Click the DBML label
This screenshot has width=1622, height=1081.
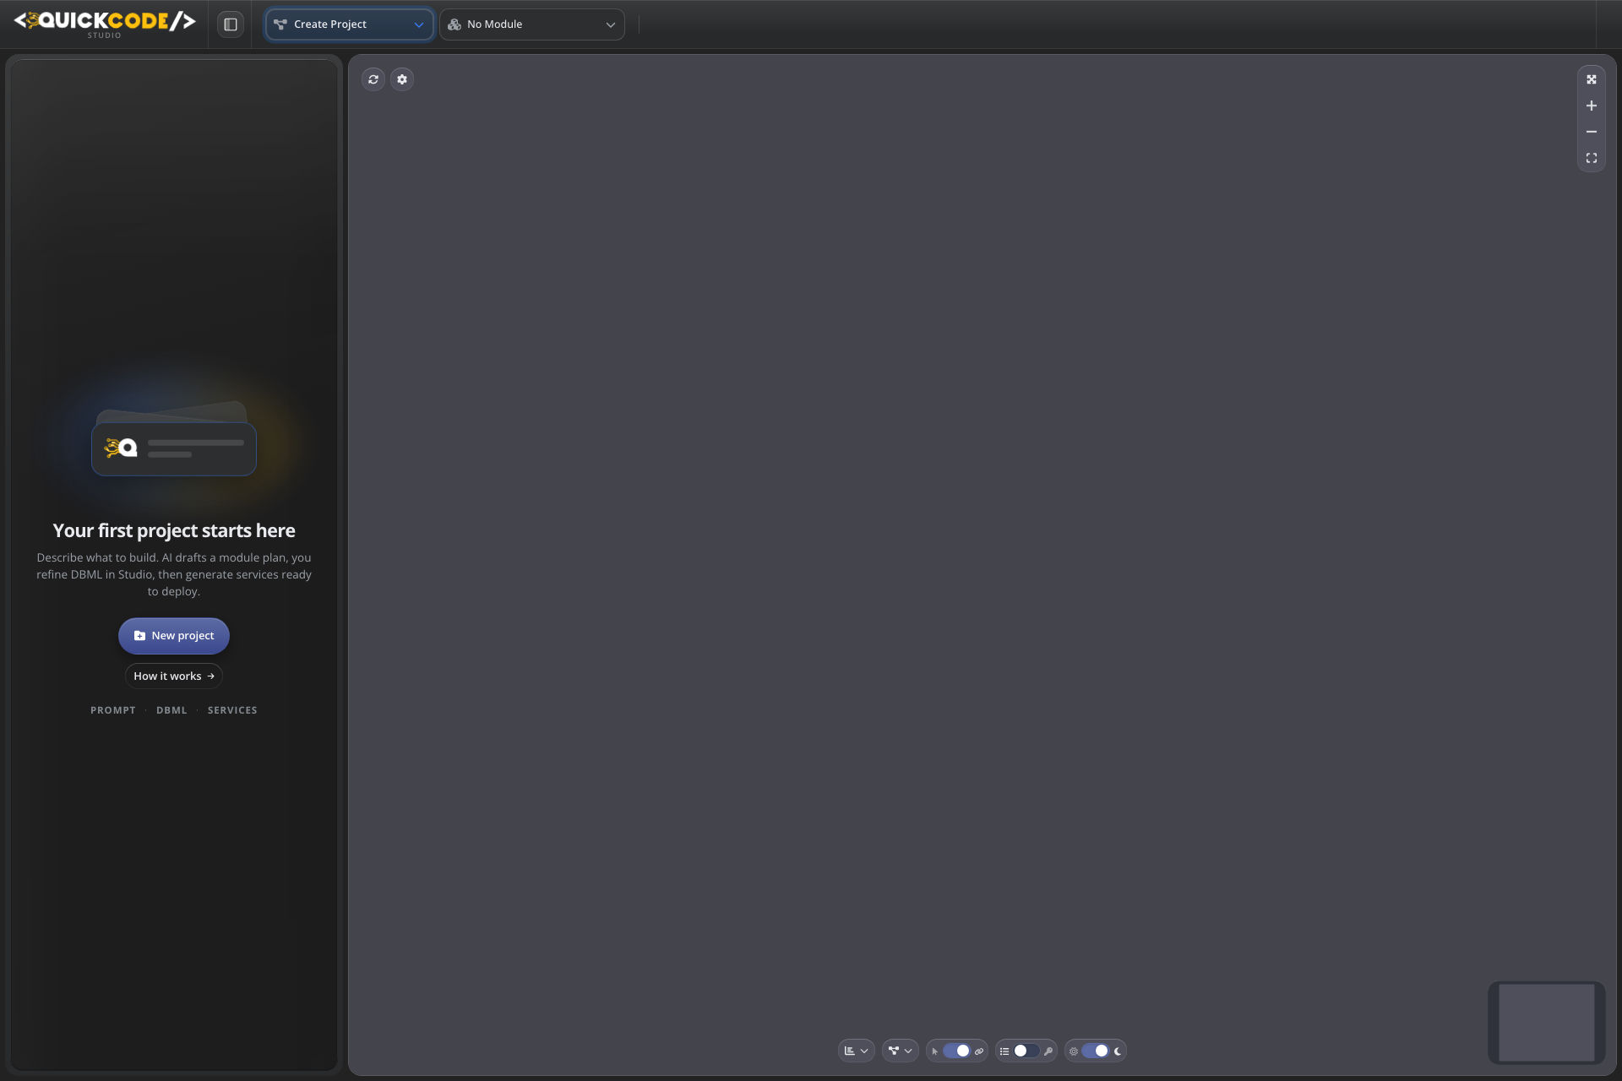171,710
